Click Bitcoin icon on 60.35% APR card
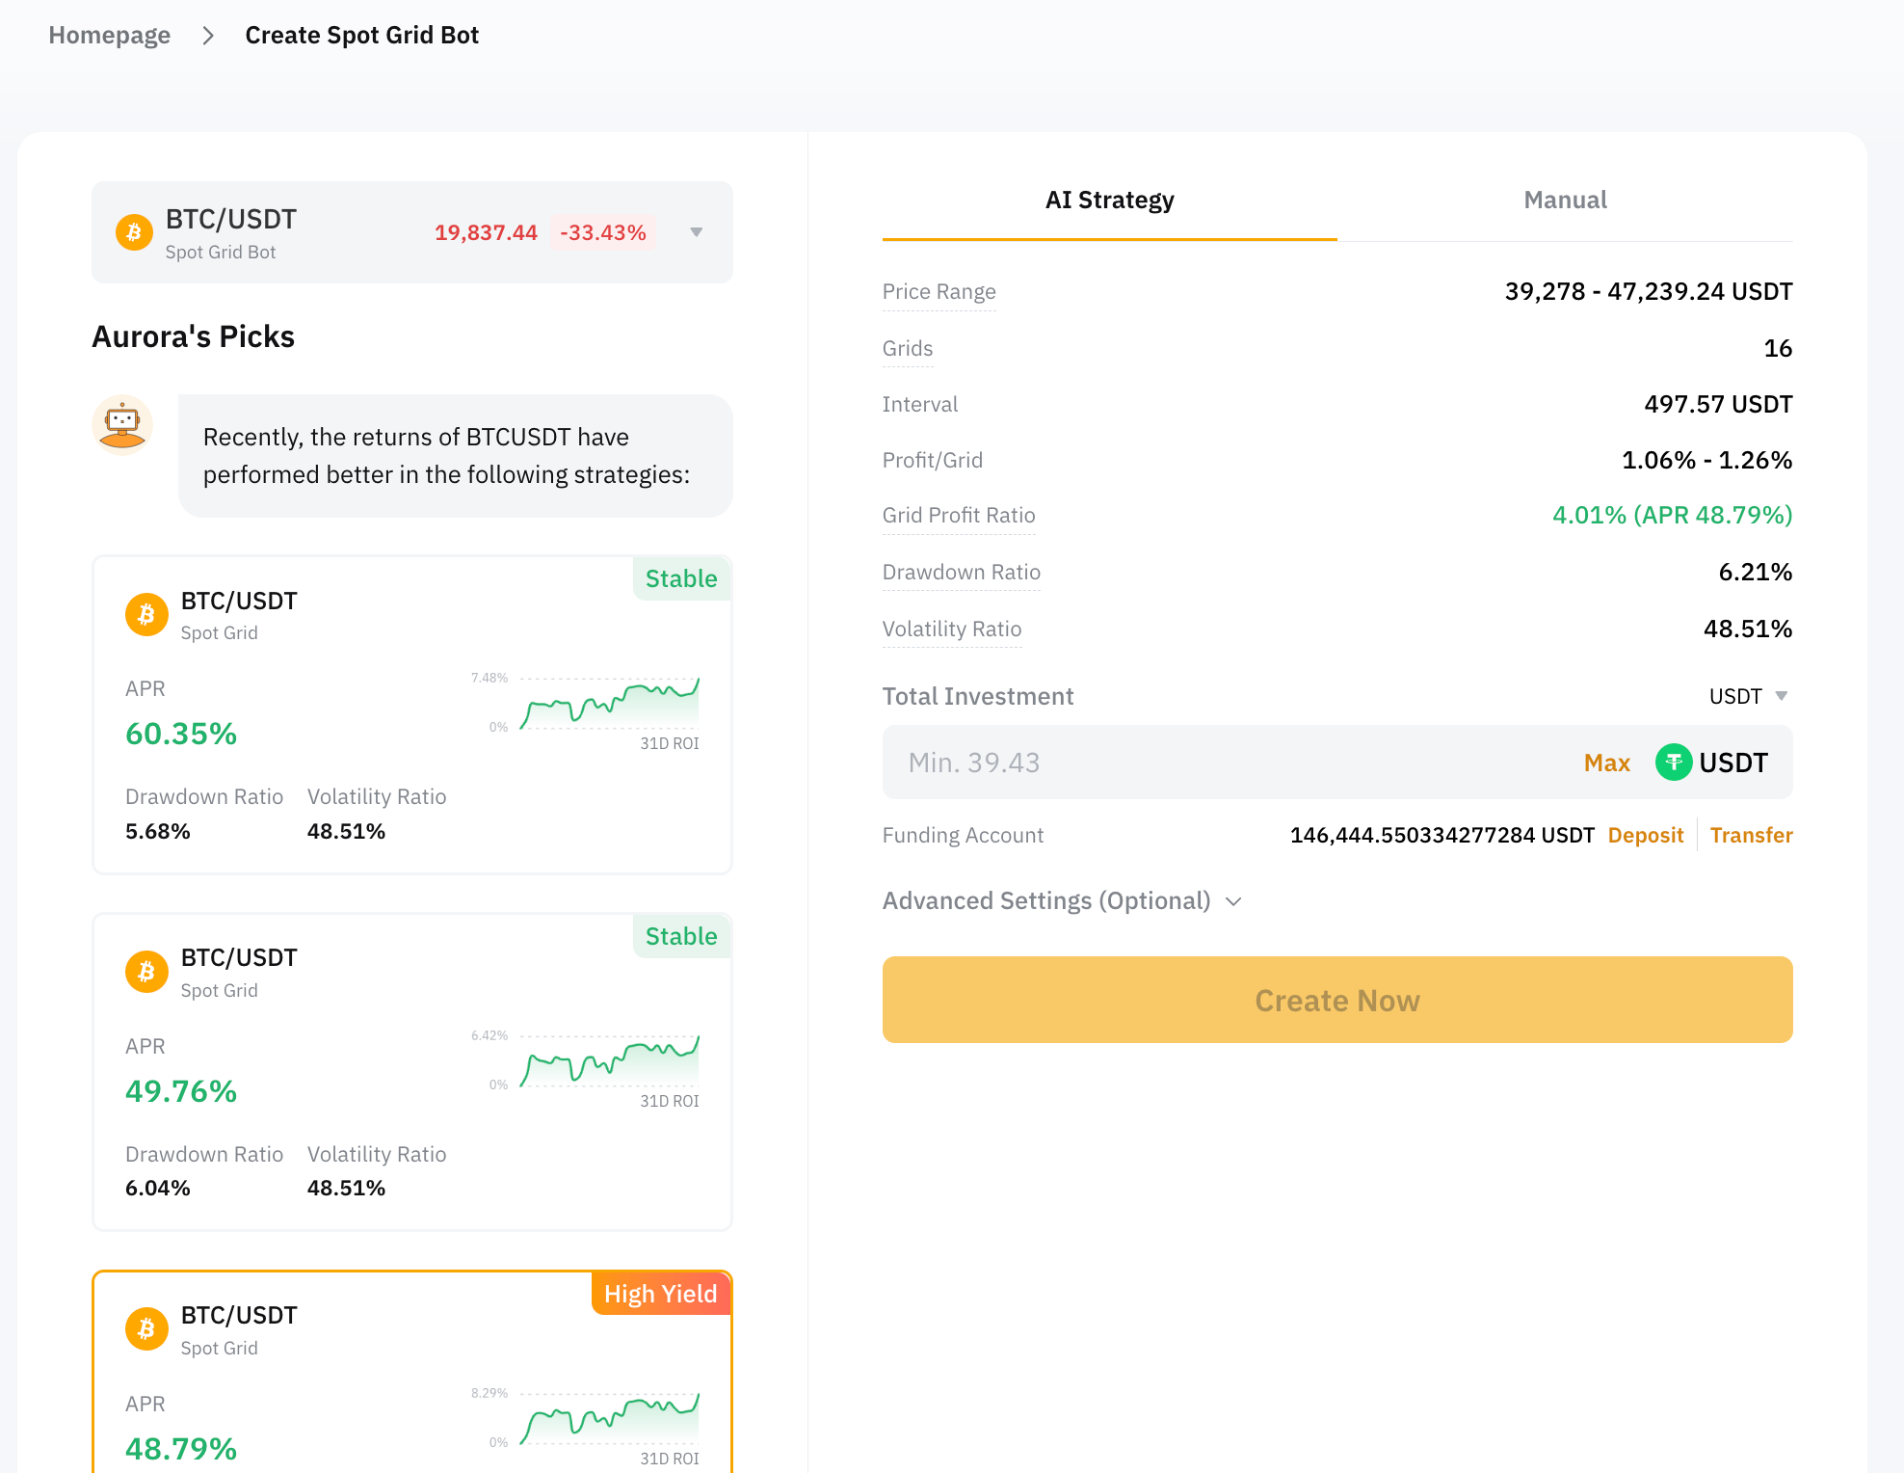Viewport: 1904px width, 1473px height. pyautogui.click(x=146, y=615)
